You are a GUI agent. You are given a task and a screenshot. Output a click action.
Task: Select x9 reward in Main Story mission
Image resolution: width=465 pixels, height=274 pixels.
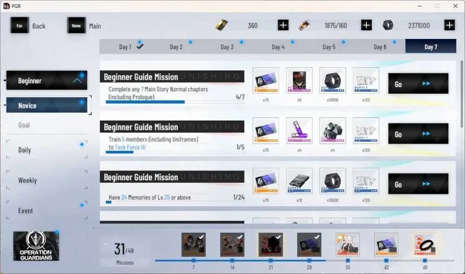(299, 80)
